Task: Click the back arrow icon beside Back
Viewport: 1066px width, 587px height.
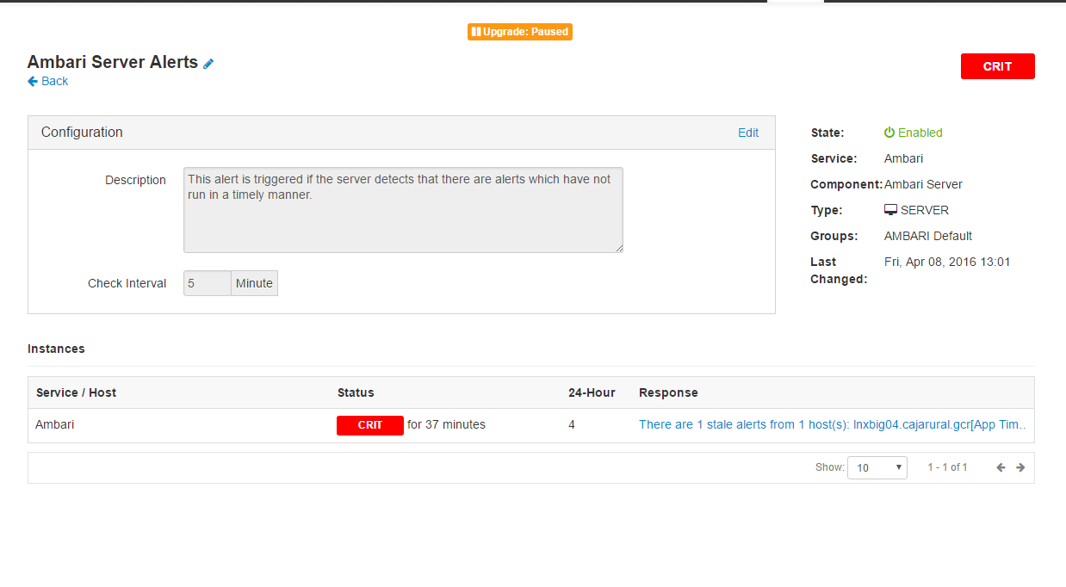Action: [x=32, y=81]
